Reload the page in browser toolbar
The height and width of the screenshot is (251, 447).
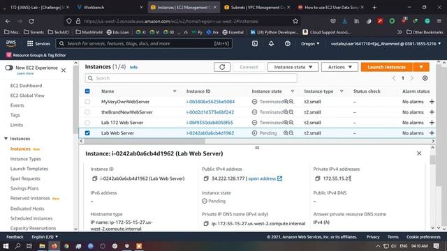(31, 21)
